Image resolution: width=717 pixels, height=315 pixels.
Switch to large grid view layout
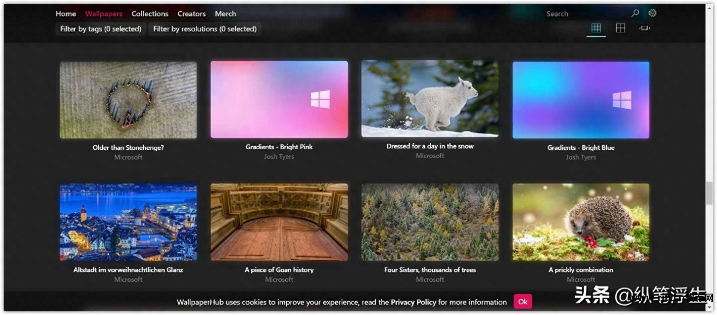click(620, 28)
